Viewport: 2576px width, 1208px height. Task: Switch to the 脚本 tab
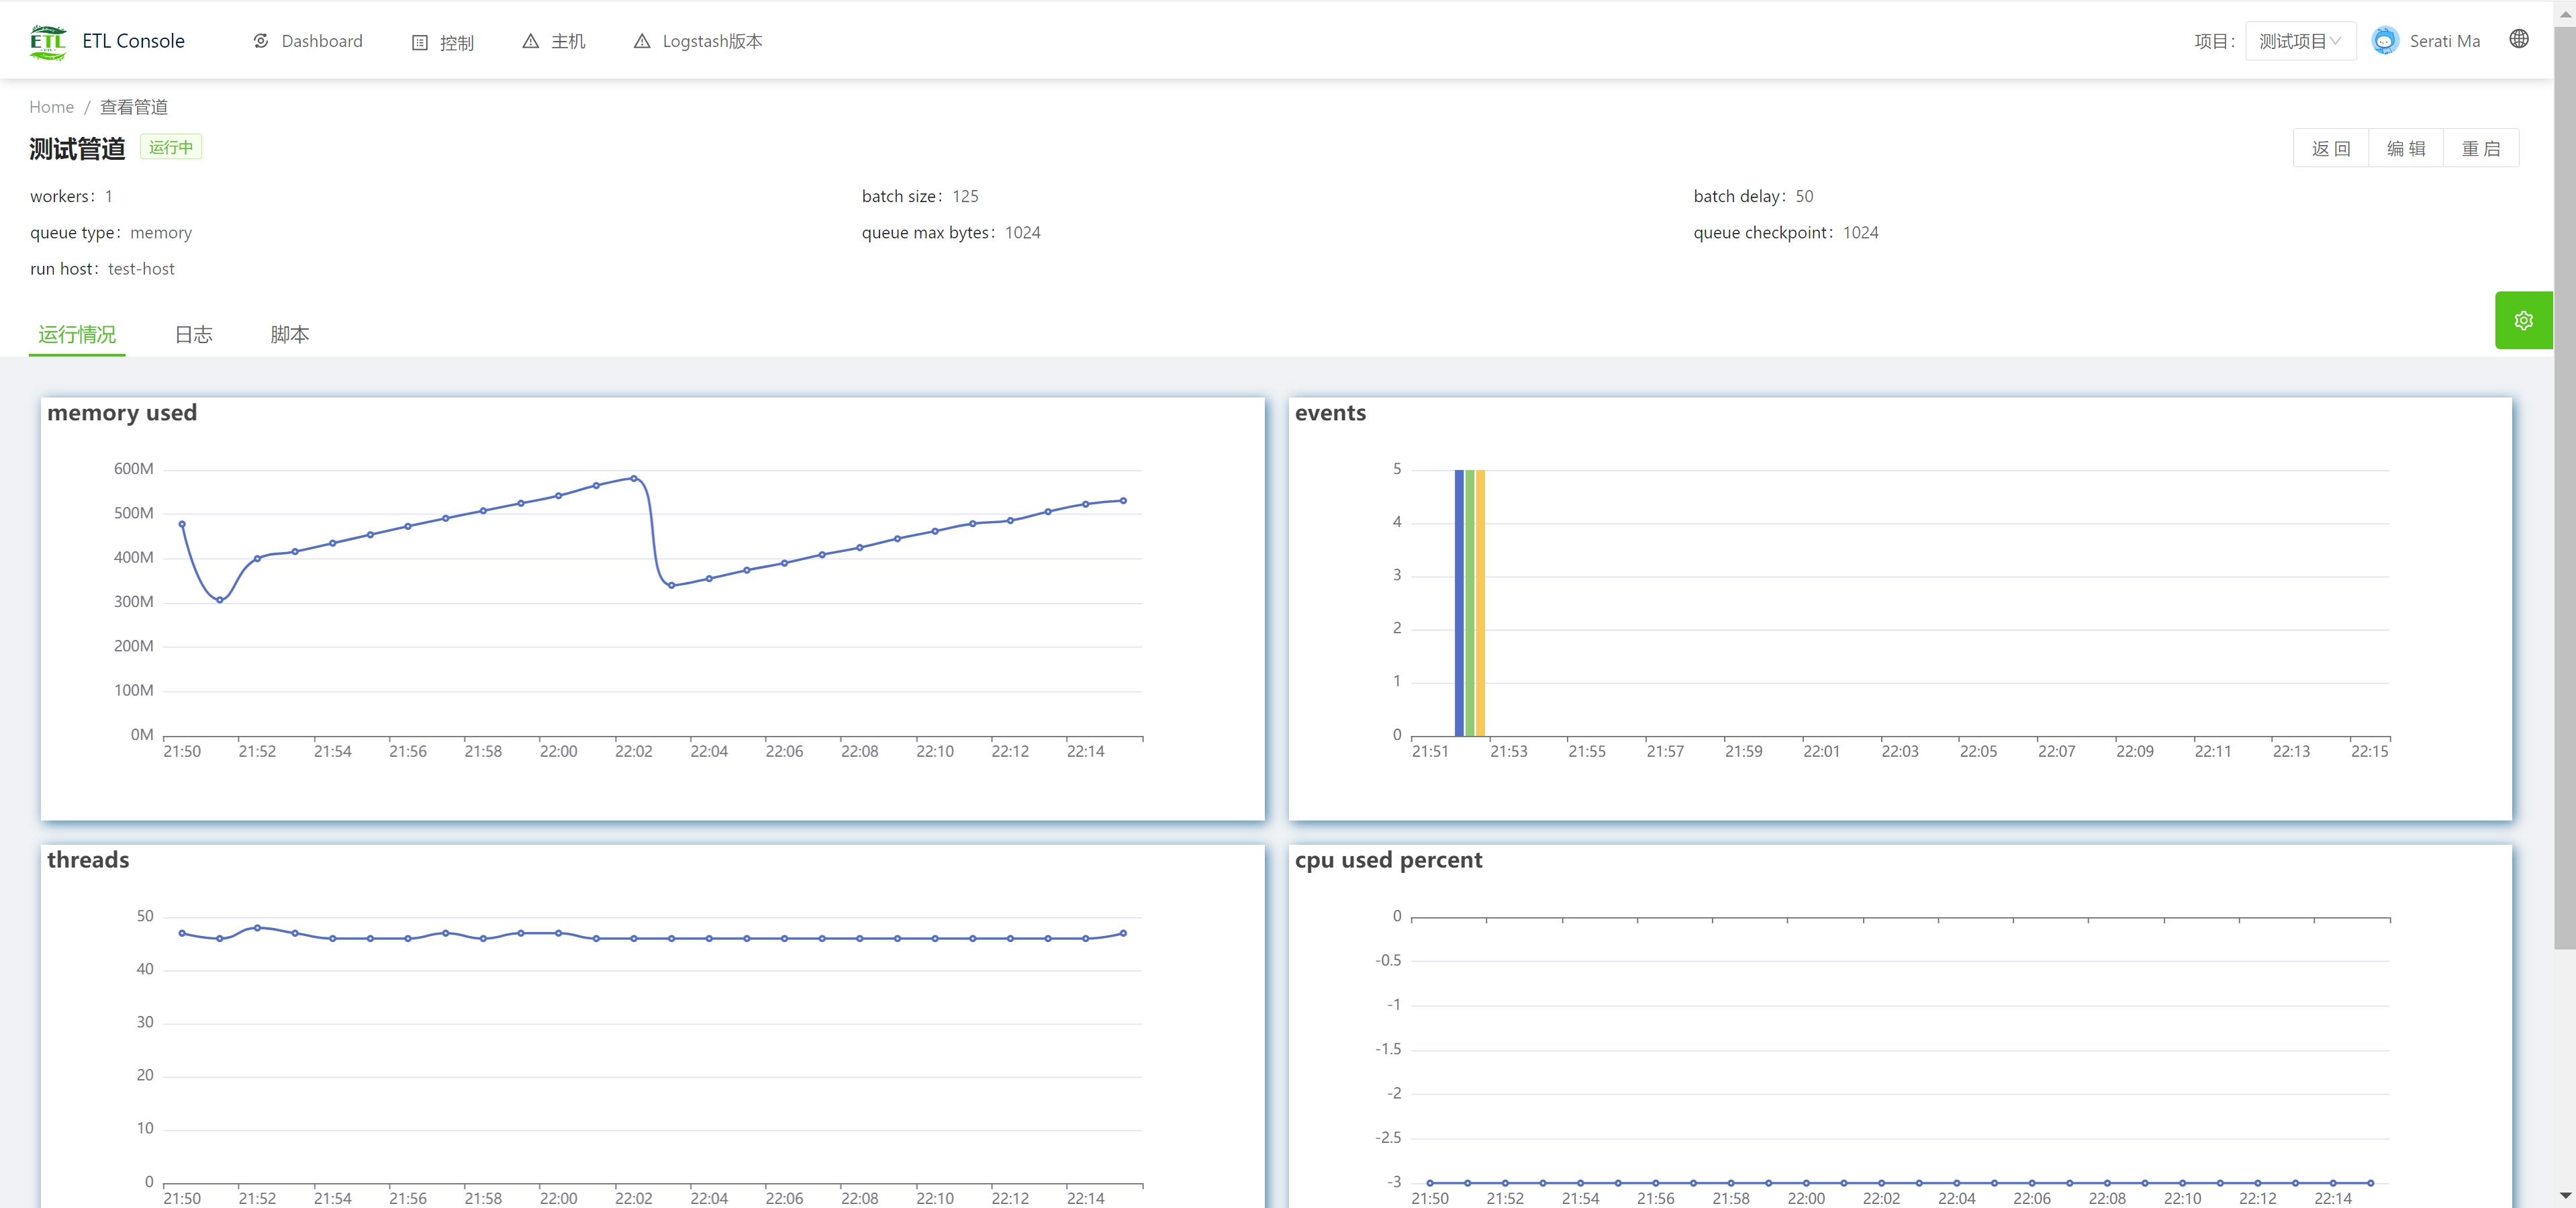pos(290,334)
